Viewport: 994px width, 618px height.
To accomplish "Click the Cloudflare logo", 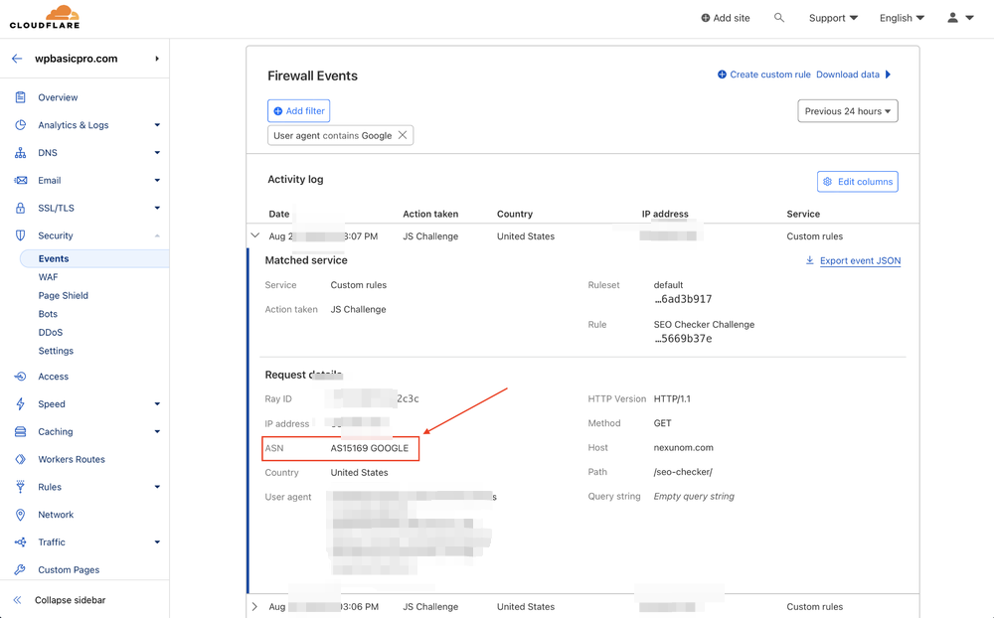I will 45,17.
